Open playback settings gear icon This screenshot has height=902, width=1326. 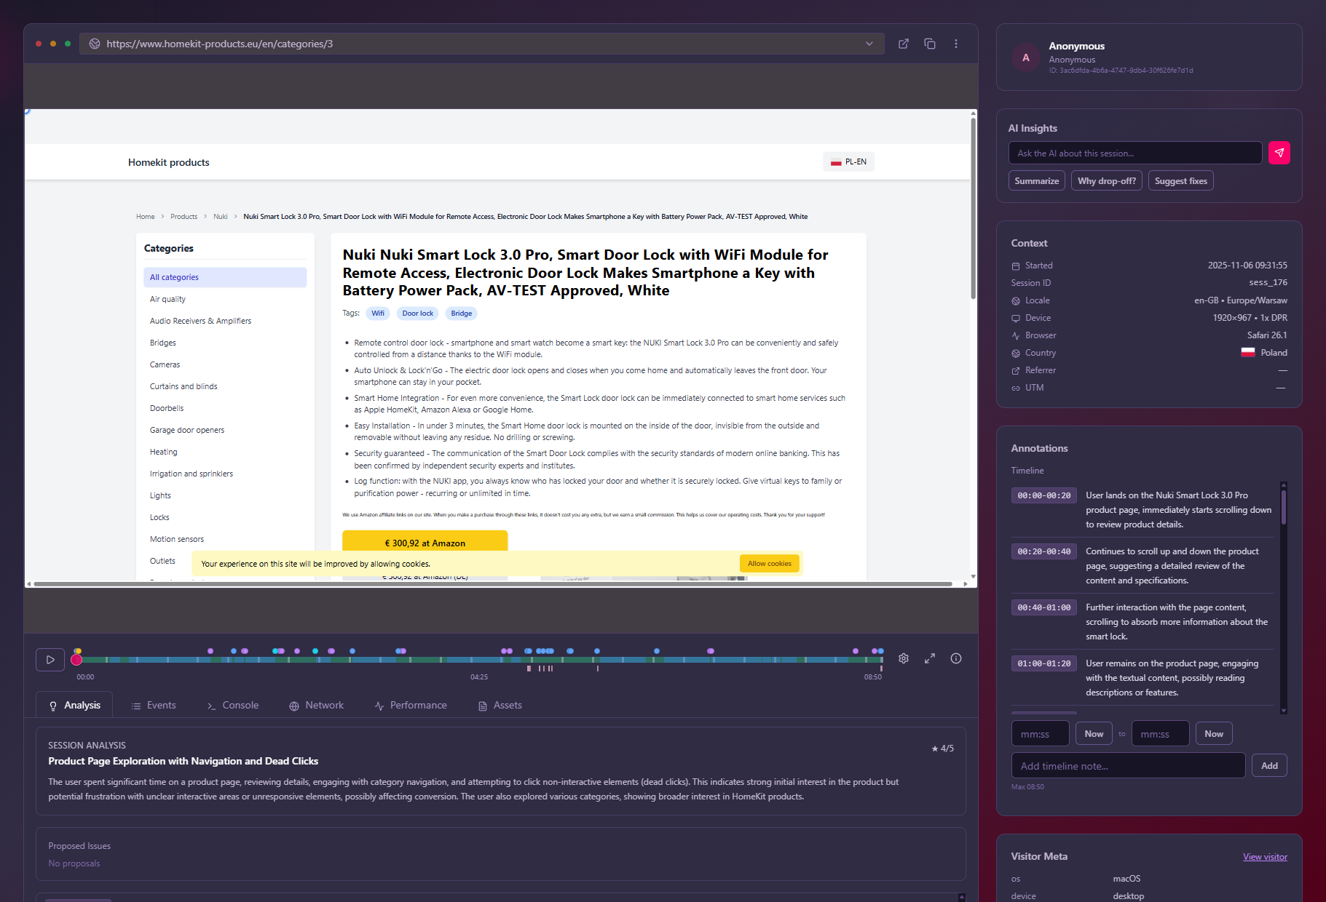pos(904,658)
